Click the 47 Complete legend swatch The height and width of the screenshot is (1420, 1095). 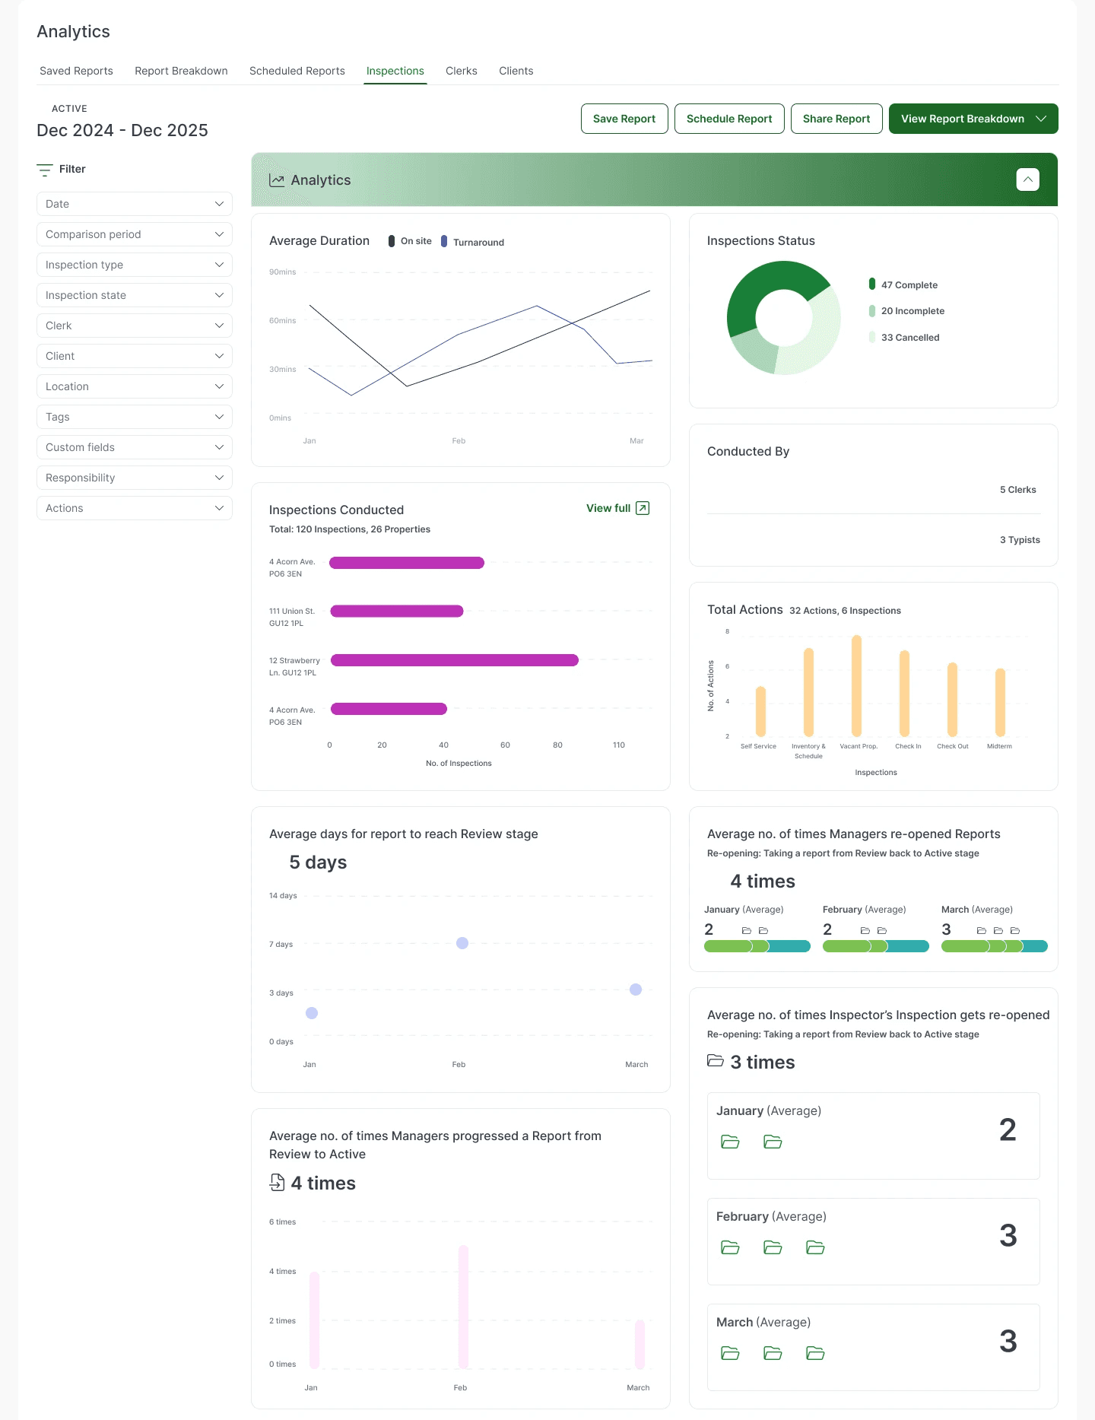[872, 284]
